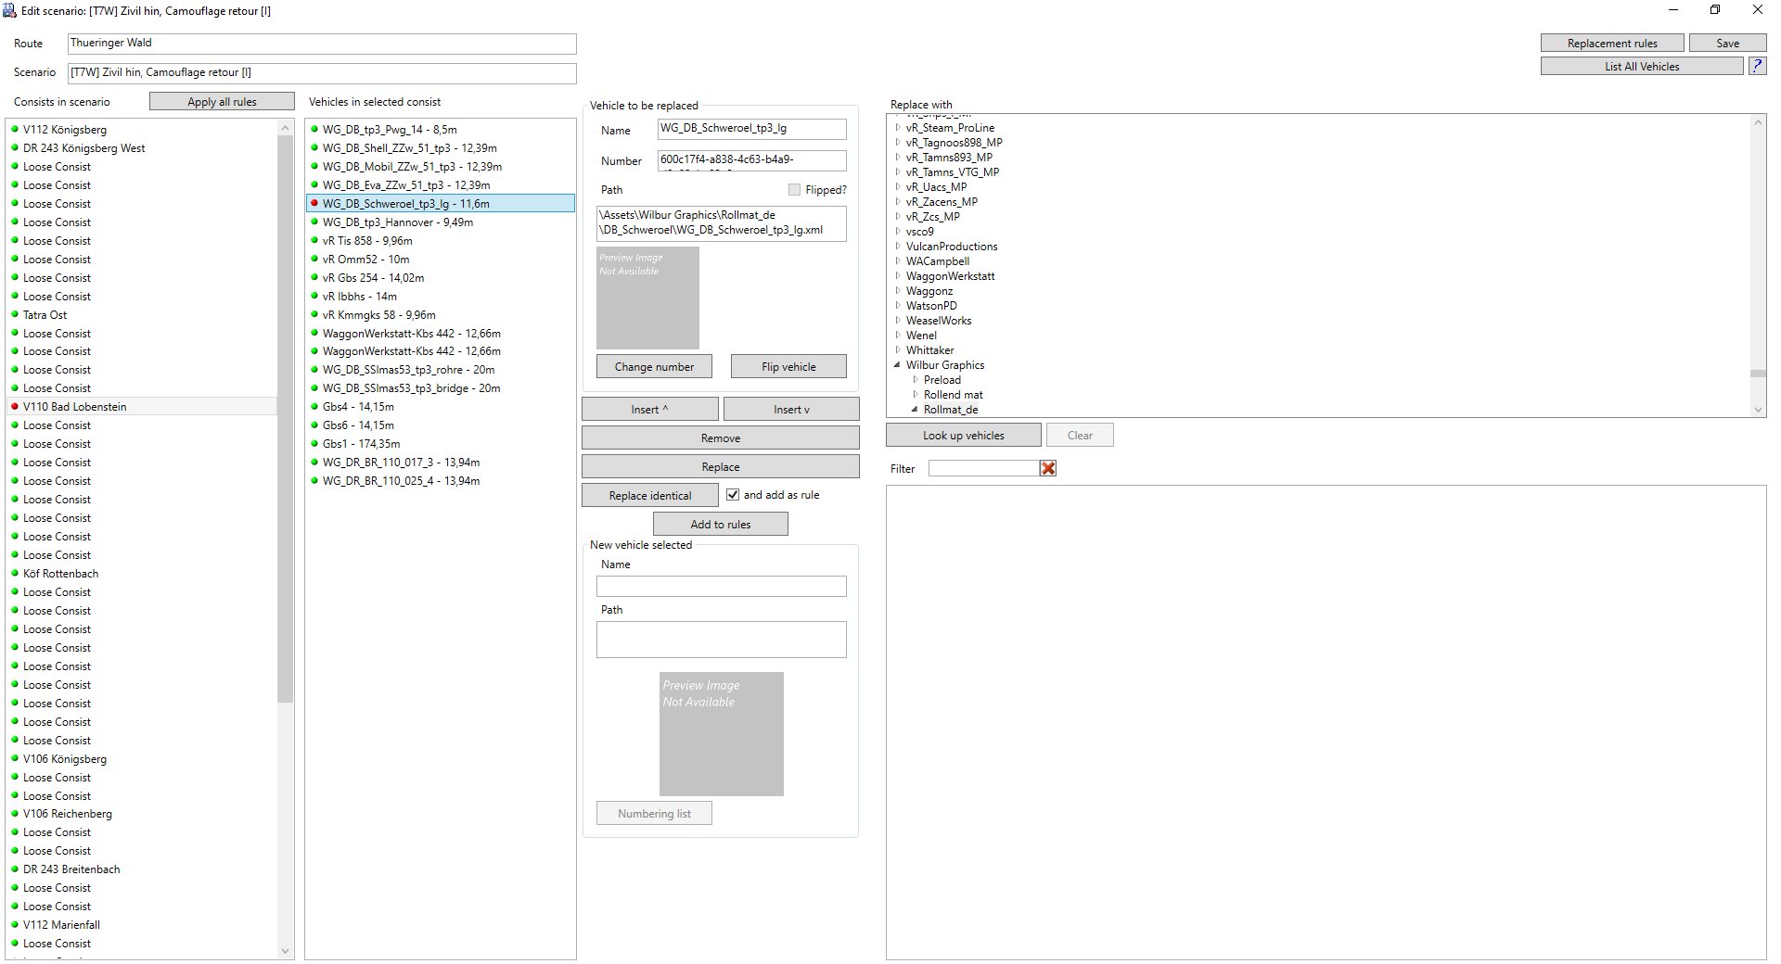Remove the selected vehicle
Screen dimensions: 1781x964
[721, 438]
